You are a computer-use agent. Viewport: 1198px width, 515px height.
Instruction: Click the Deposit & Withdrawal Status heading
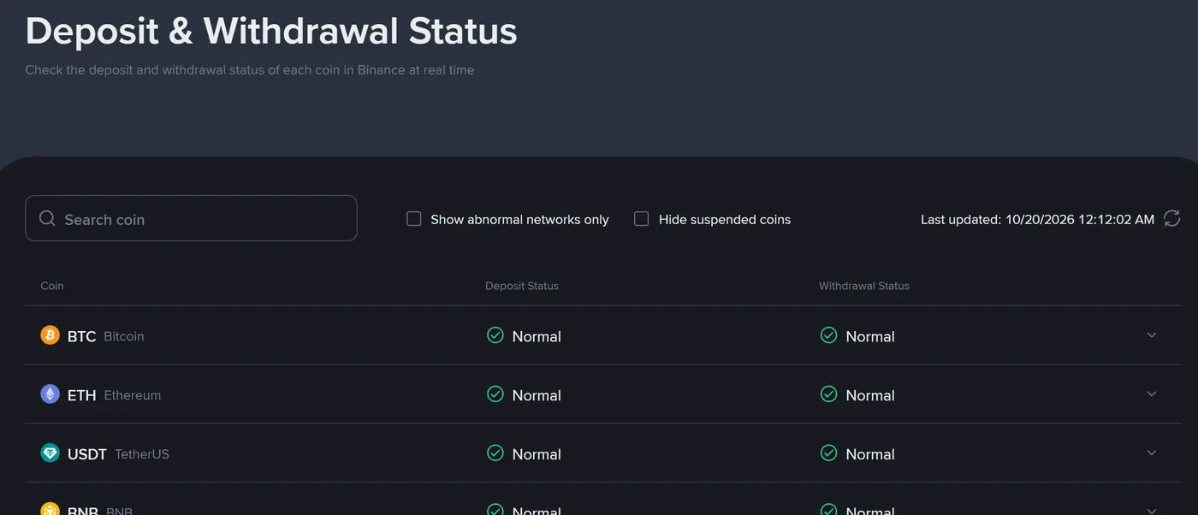(271, 31)
